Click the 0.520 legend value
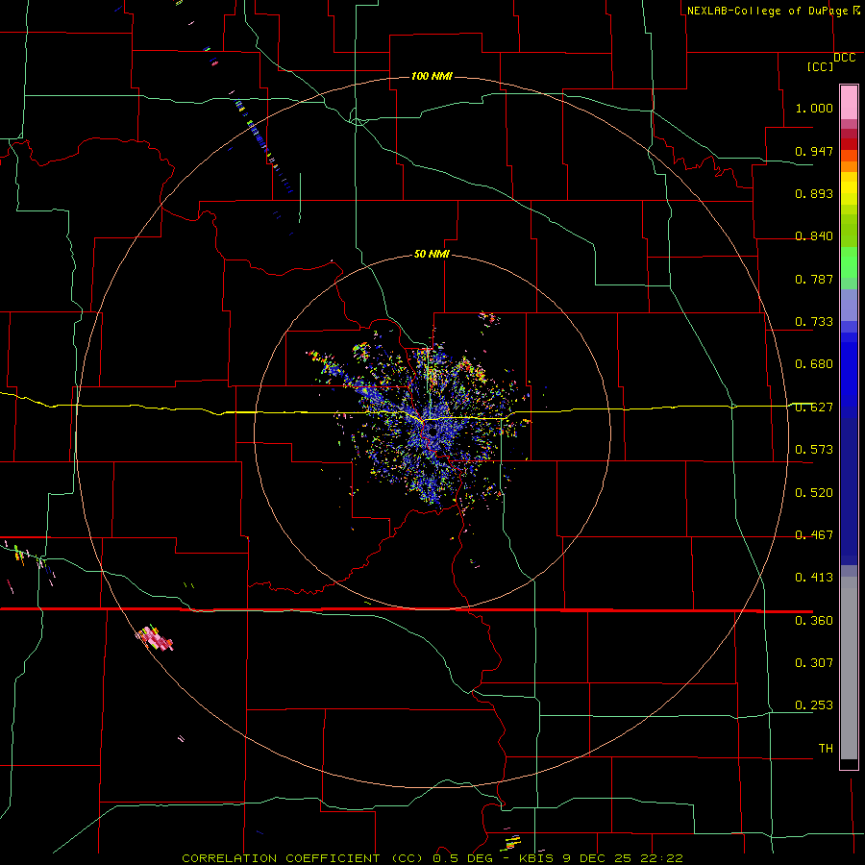Viewport: 865px width, 865px height. pos(814,493)
